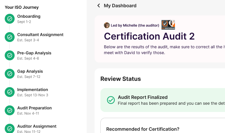Click the certification body logo badge

click(168, 25)
